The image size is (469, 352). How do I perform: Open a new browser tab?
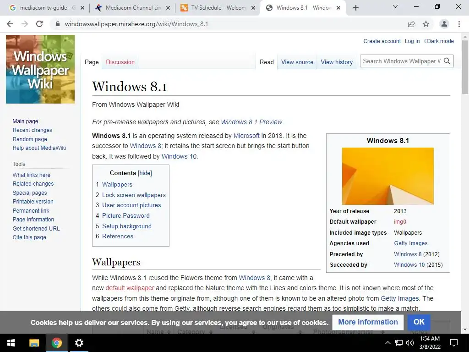355,8
